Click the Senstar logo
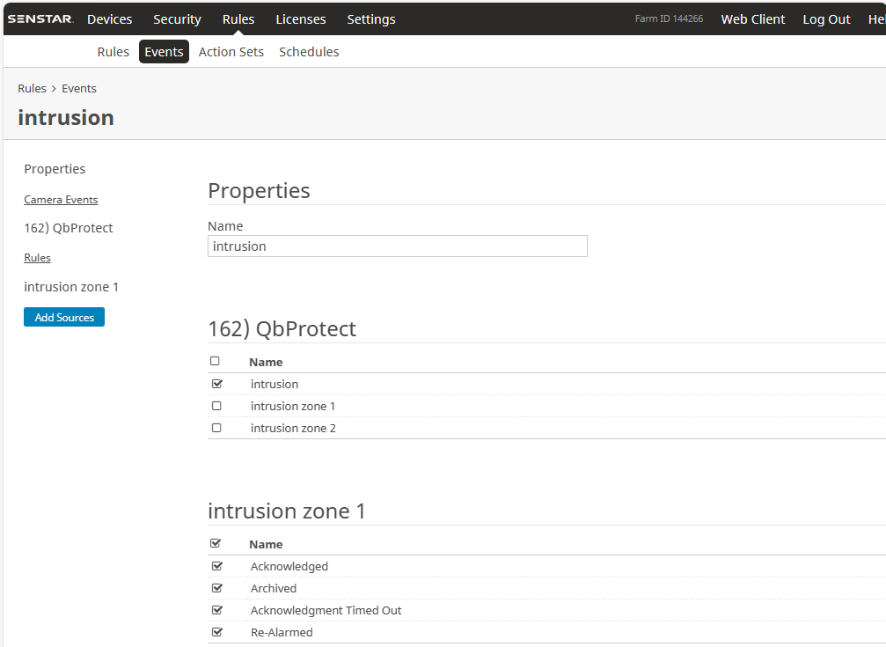This screenshot has height=647, width=886. pyautogui.click(x=40, y=19)
